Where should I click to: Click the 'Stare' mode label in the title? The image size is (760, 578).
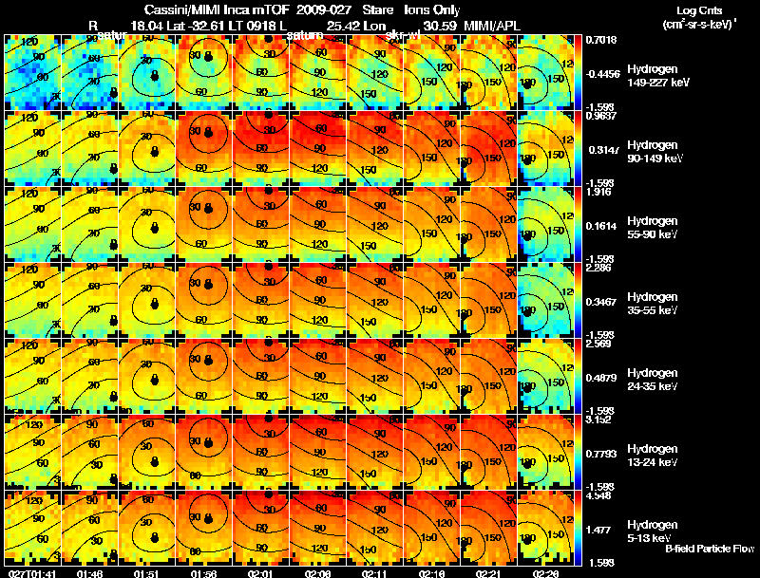tap(377, 10)
